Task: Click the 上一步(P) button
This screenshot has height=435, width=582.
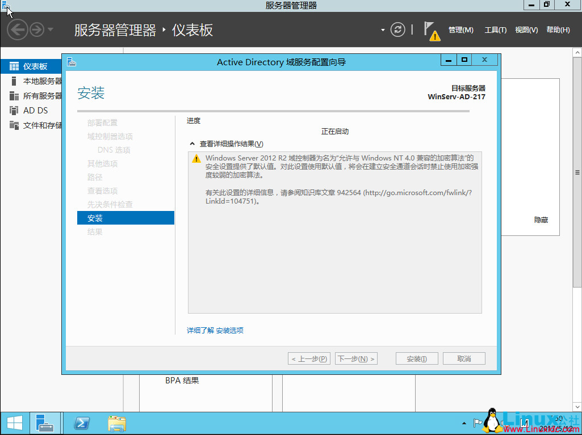Action: [x=308, y=358]
